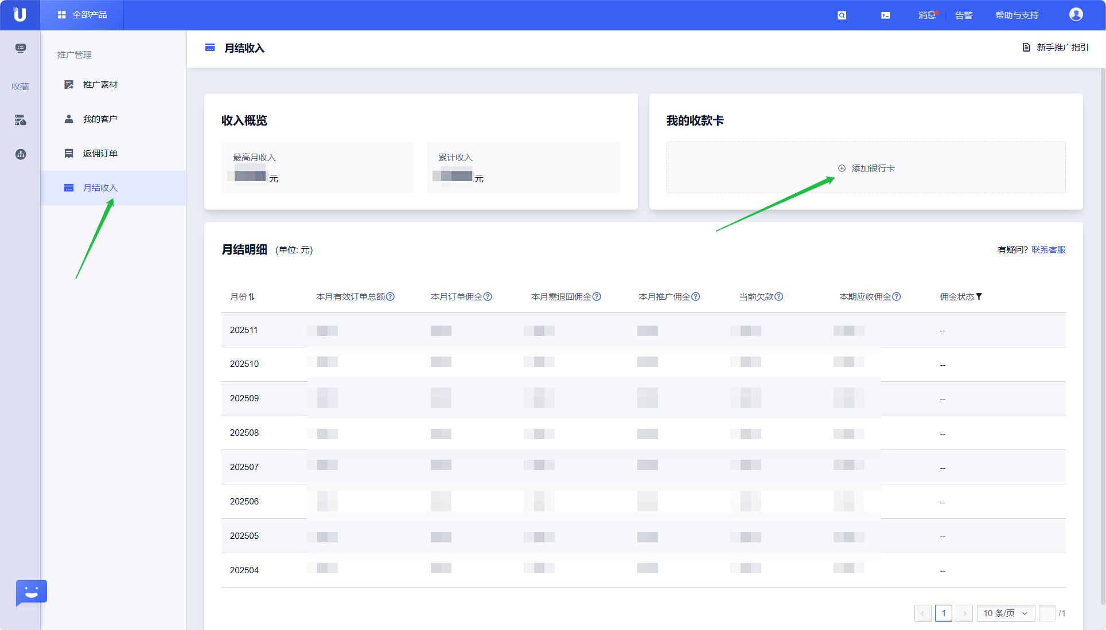Click the 月结收入 page title icon

pyautogui.click(x=210, y=48)
